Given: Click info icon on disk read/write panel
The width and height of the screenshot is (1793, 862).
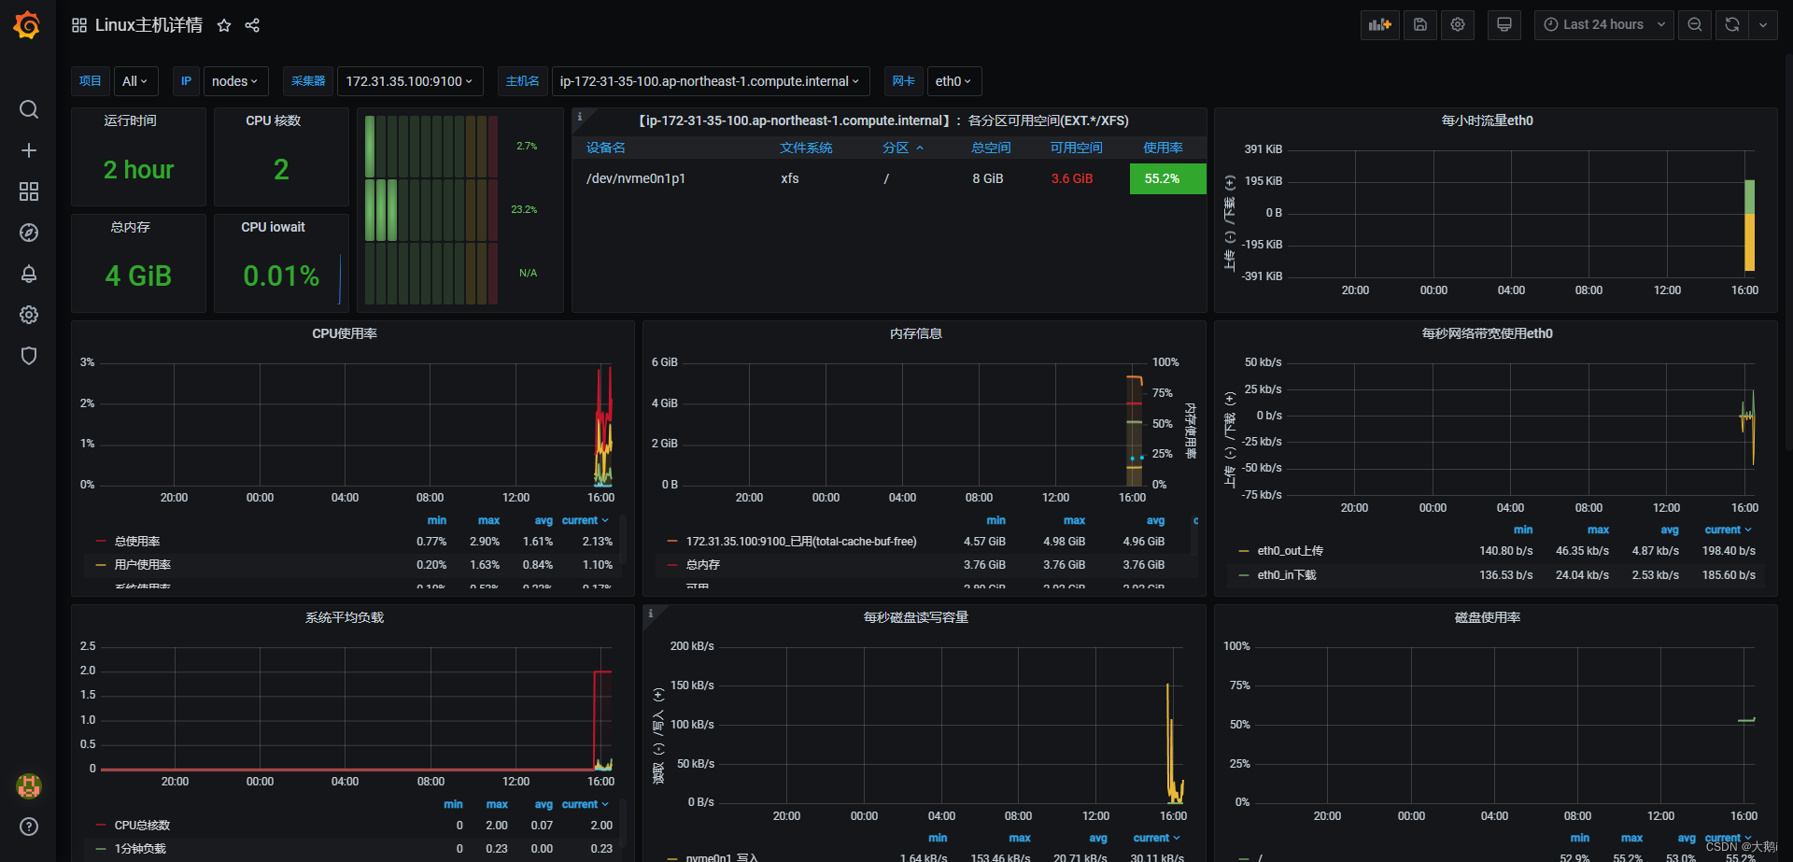Looking at the screenshot, I should (651, 614).
